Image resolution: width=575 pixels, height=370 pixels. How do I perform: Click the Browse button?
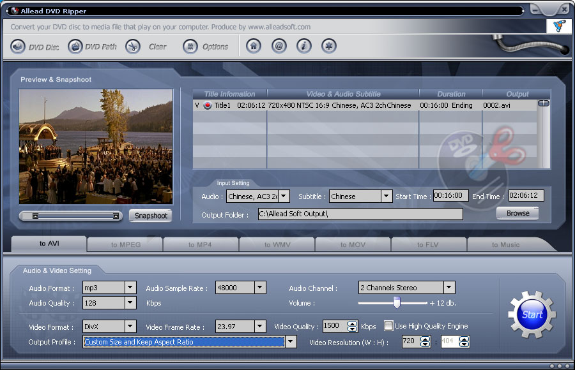click(x=517, y=213)
